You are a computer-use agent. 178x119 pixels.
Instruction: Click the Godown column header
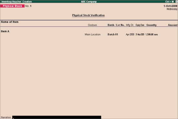coord(92,25)
